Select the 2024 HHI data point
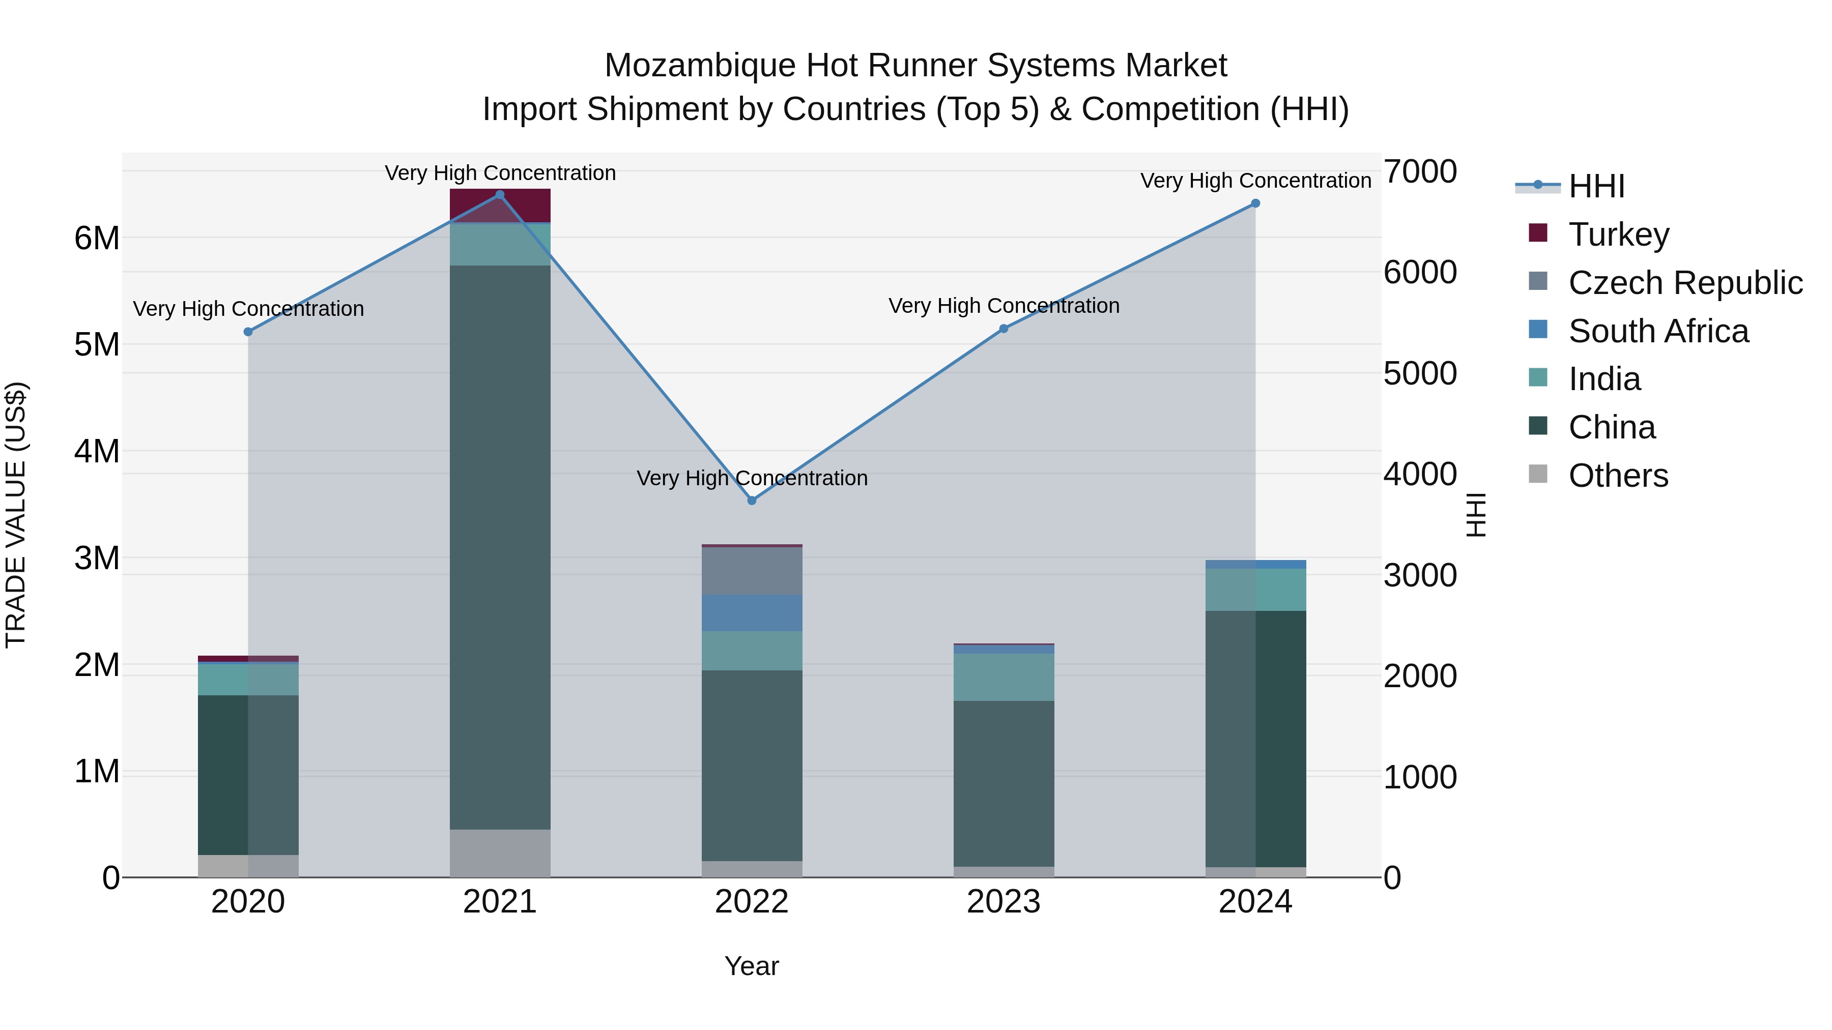1832x1030 pixels. pyautogui.click(x=1255, y=203)
